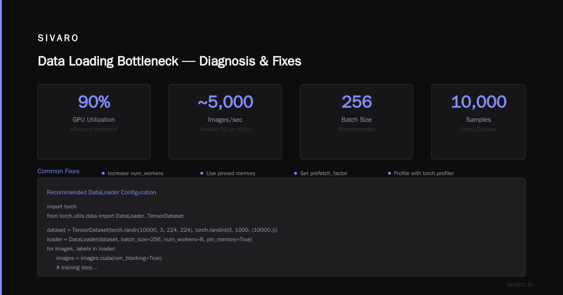The width and height of the screenshot is (563, 295).
Task: Click Profile with torch.profiler fix item
Action: pyautogui.click(x=421, y=173)
